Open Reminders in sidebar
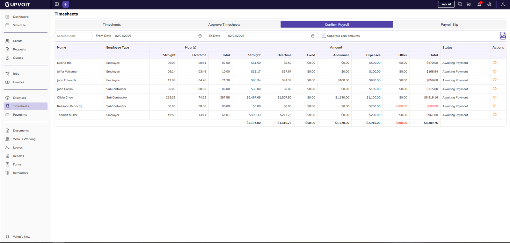 25,173
